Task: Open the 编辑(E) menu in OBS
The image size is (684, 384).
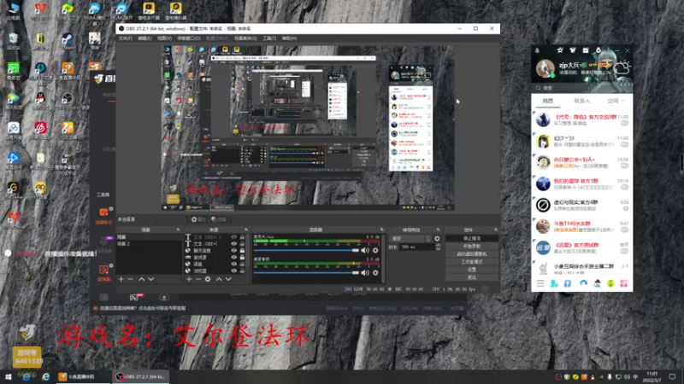Action: (144, 38)
